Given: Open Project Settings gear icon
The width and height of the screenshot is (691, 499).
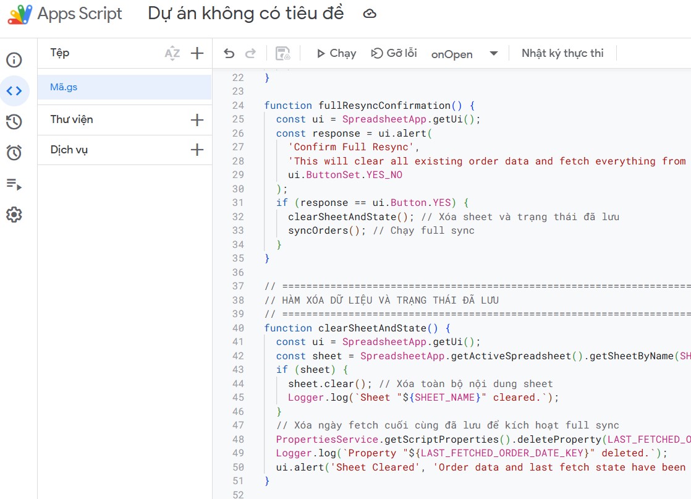Looking at the screenshot, I should tap(14, 215).
